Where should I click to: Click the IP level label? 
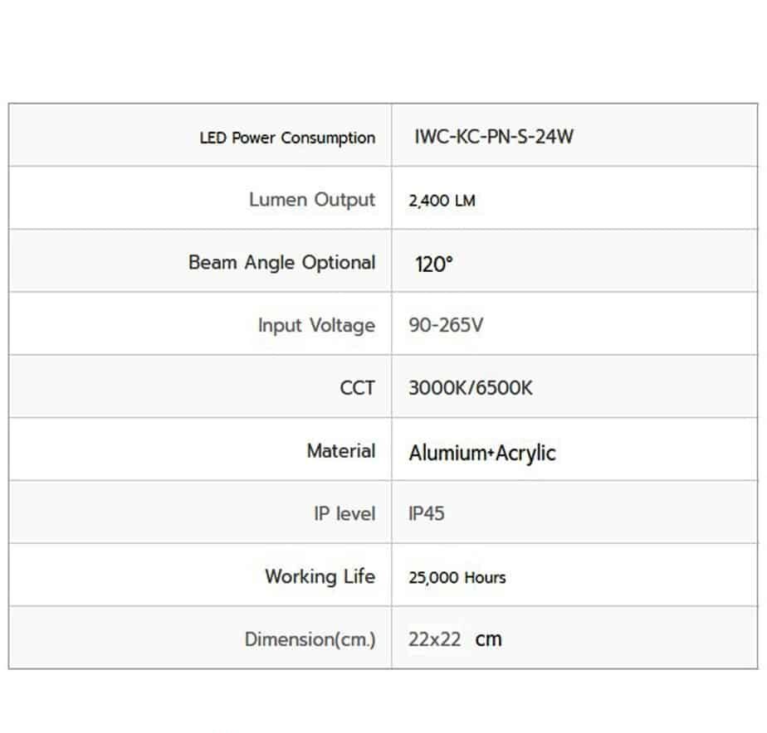[344, 514]
